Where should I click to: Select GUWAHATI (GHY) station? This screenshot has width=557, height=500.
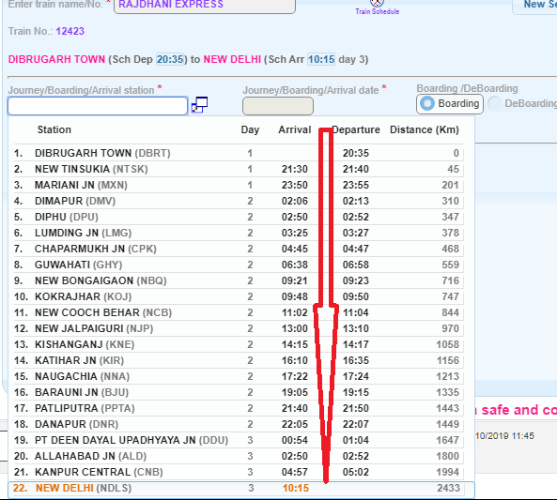tap(239, 265)
